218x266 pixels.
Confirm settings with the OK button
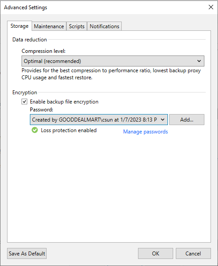coord(156,253)
